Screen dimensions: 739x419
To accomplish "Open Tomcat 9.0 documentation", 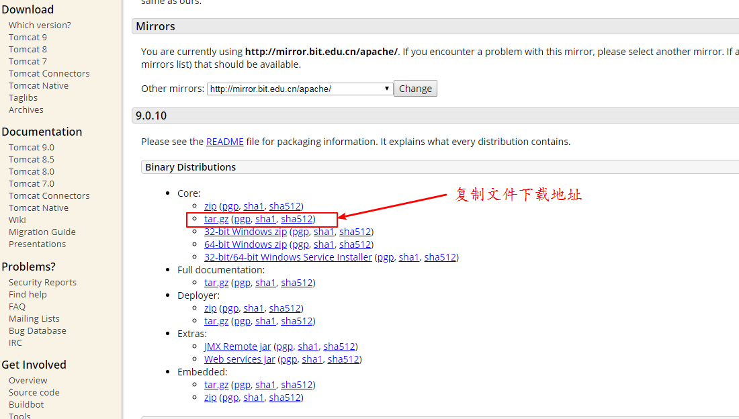I will click(x=32, y=148).
